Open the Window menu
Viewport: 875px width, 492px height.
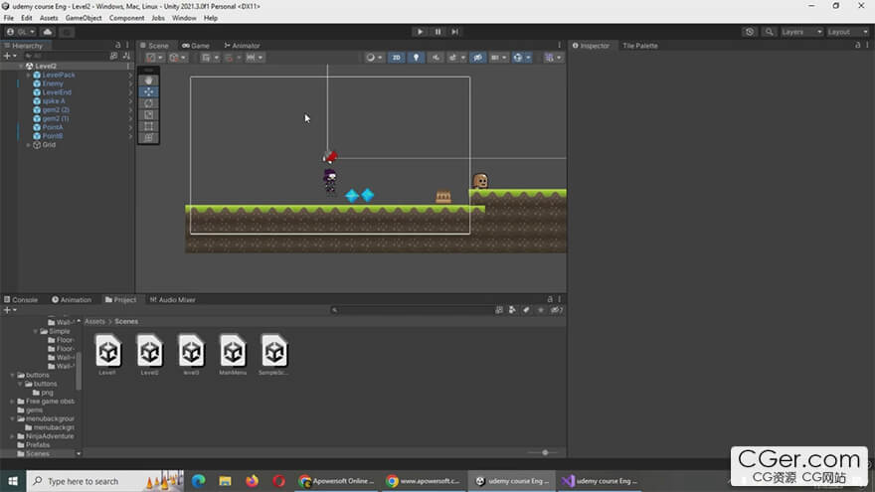pyautogui.click(x=184, y=18)
